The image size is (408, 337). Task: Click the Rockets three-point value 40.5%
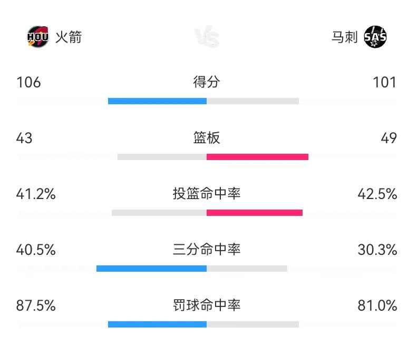(36, 250)
